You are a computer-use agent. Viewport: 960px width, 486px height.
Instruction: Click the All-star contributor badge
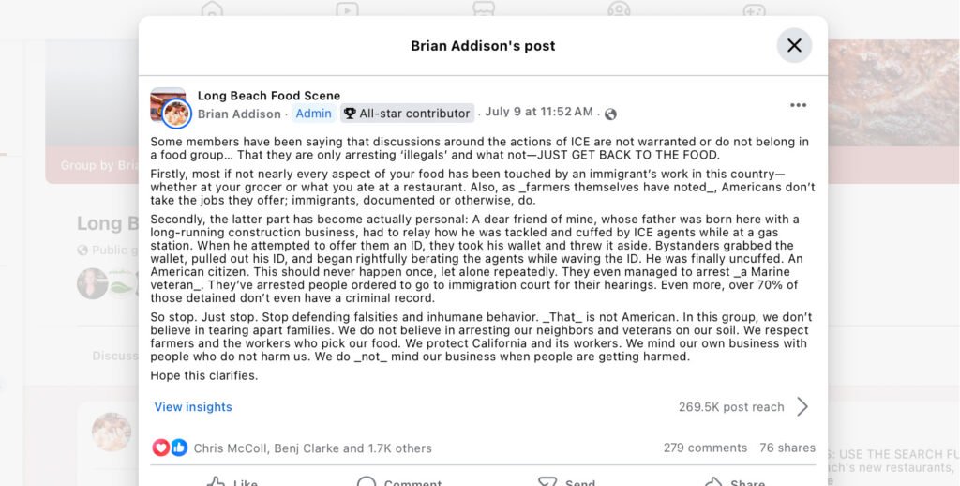click(x=407, y=114)
